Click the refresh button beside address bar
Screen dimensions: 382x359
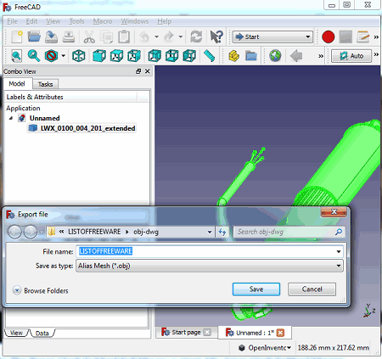tap(222, 232)
